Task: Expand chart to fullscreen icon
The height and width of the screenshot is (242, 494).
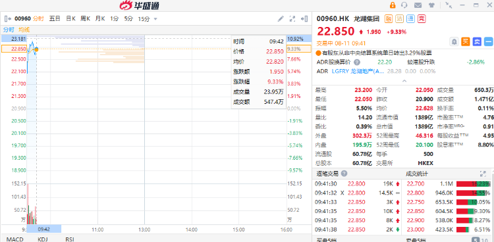Action: coord(292,19)
